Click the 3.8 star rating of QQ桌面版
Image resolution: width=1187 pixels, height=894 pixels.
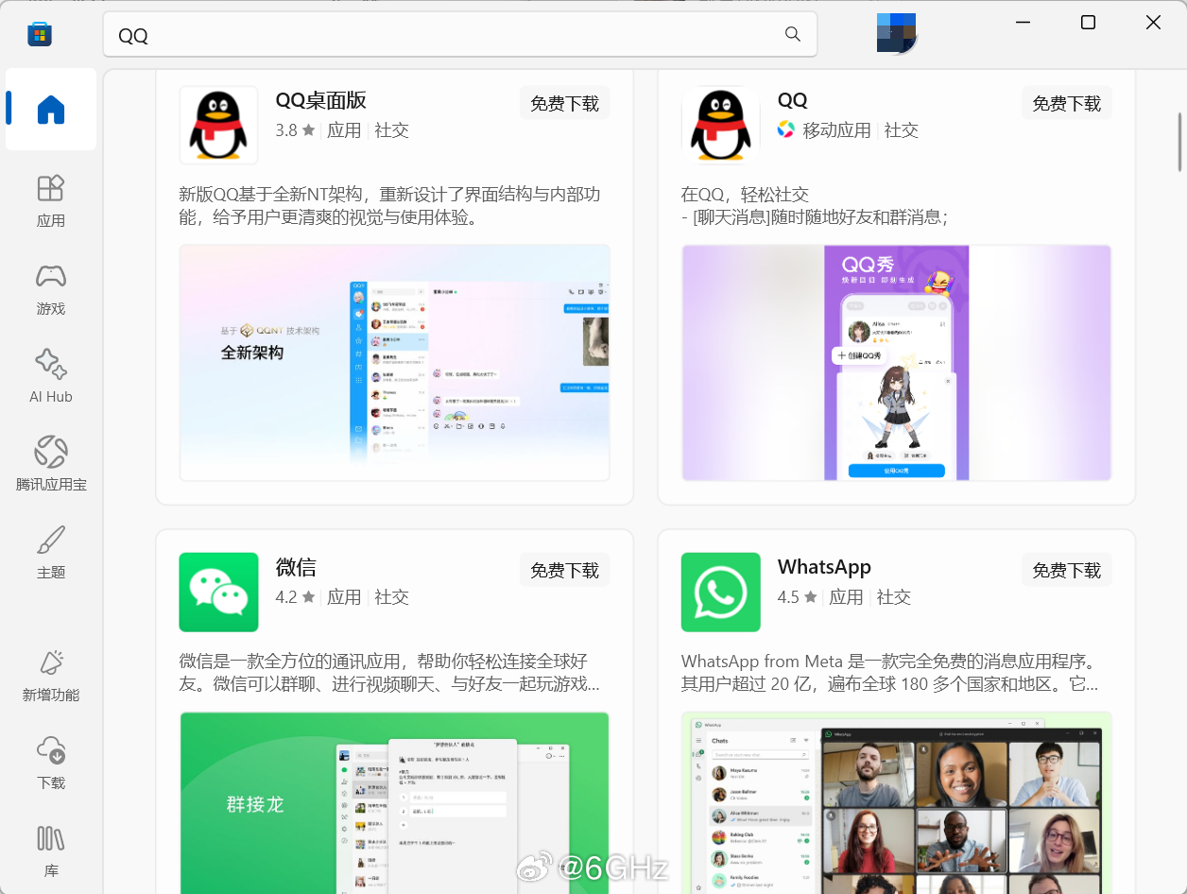click(x=295, y=129)
